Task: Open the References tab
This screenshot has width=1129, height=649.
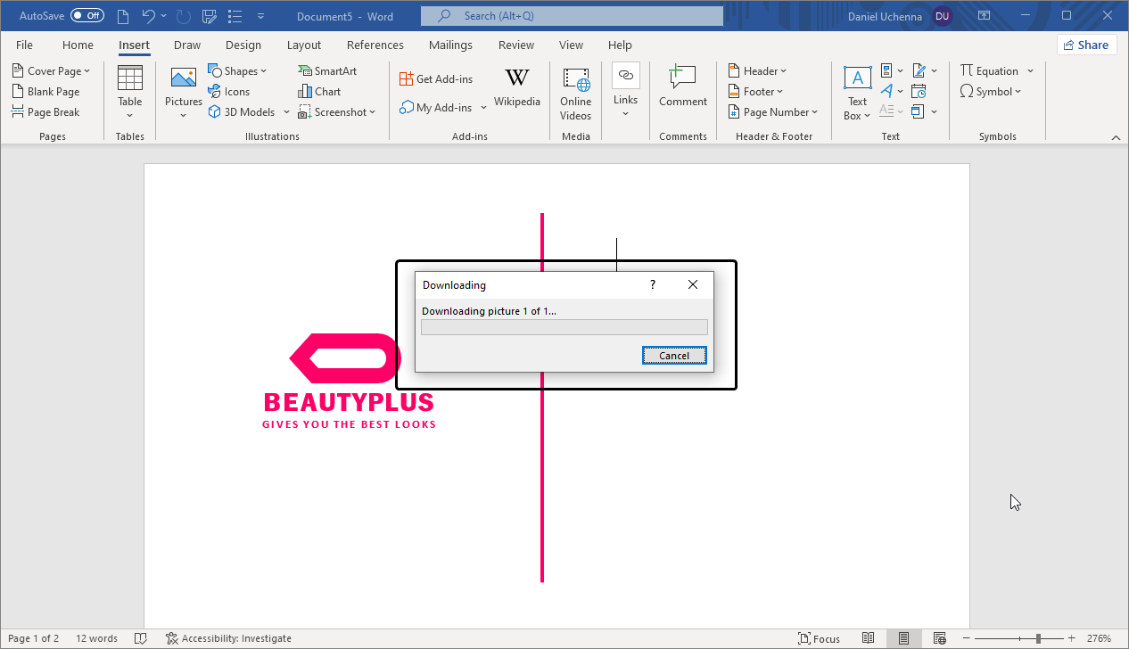Action: click(x=375, y=45)
